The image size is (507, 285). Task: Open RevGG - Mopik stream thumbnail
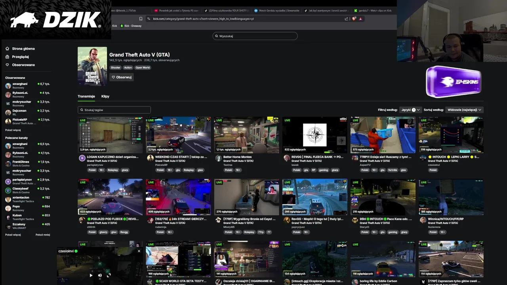pos(315,197)
